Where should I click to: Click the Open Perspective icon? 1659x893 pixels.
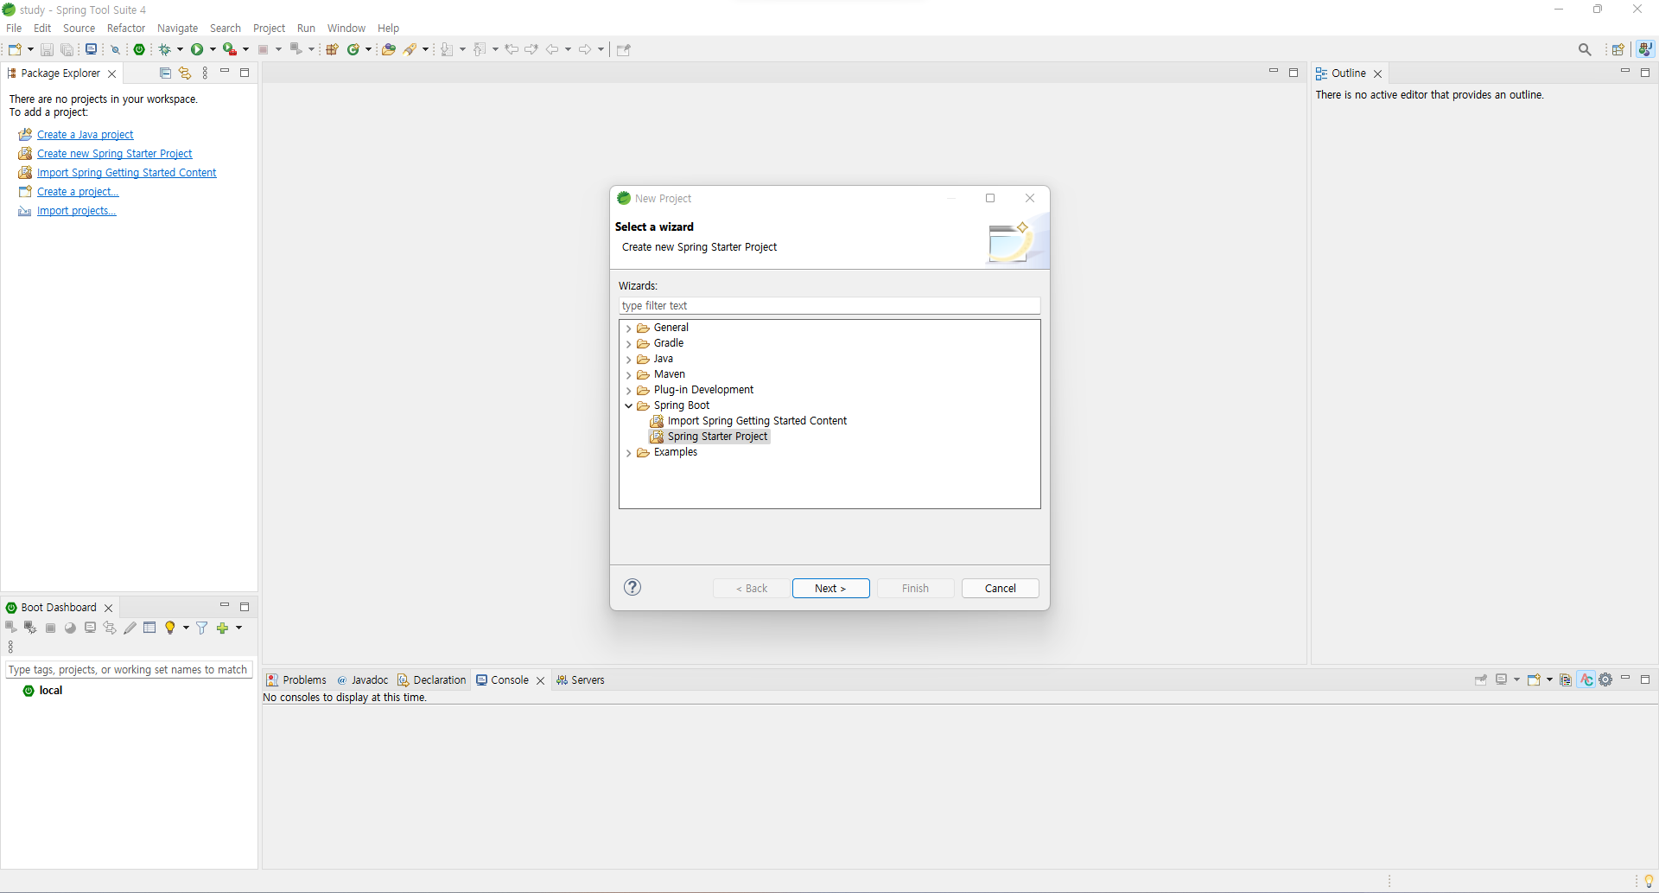point(1618,49)
